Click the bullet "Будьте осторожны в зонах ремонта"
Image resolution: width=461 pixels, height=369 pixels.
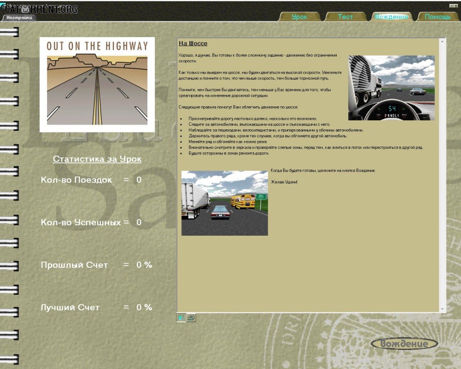click(228, 153)
